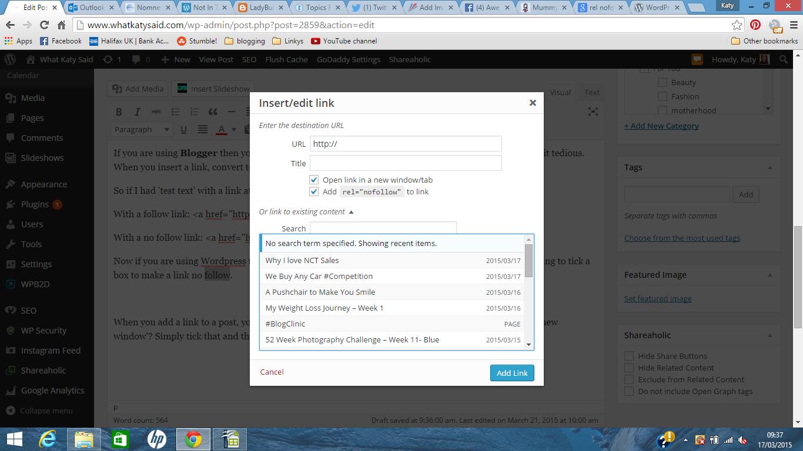
Task: Click the orange notification icon near Howdy
Action: tap(697, 59)
